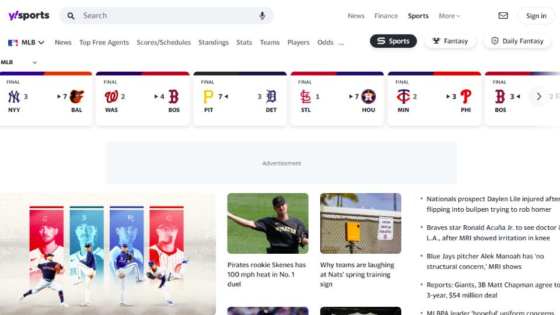Click the Twins team logo

pyautogui.click(x=403, y=96)
